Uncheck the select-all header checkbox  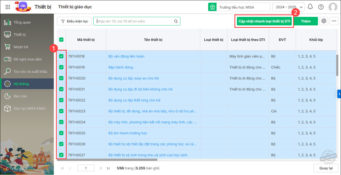point(61,40)
